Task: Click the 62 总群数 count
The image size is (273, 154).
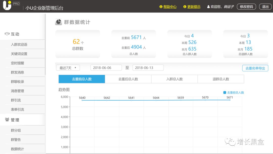Action: coord(76,42)
